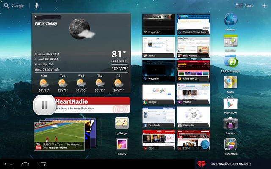Open the iHeartRadio widget banner
271x169 pixels.
click(x=92, y=105)
